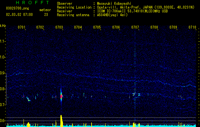Select the antenna value A504HB(yagi 4el)
The height and width of the screenshot is (127, 200).
pos(112,15)
